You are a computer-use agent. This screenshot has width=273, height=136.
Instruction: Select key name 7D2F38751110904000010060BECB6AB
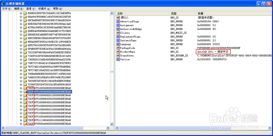[x=49, y=120]
